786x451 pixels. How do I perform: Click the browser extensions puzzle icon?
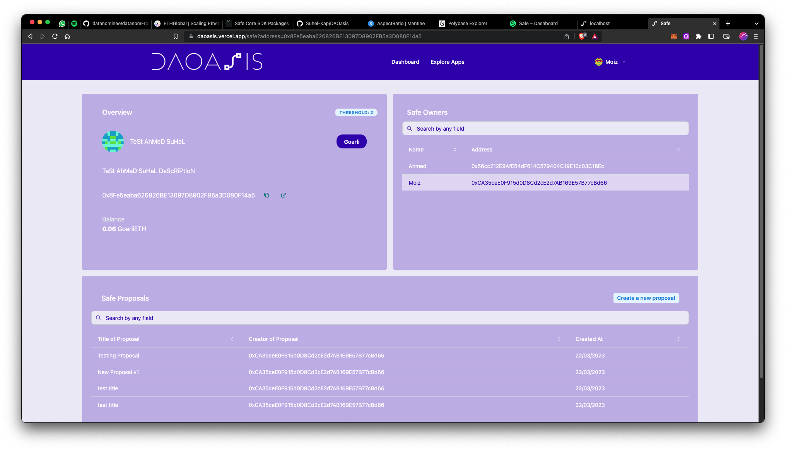coord(699,36)
